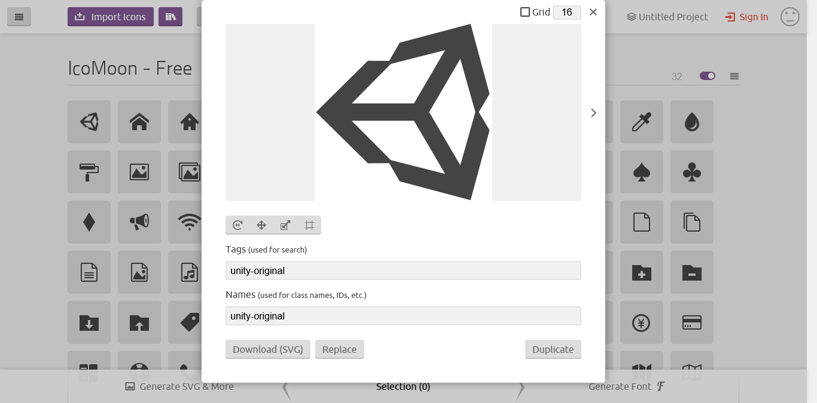
Task: Select the folder plus icon
Action: click(642, 272)
